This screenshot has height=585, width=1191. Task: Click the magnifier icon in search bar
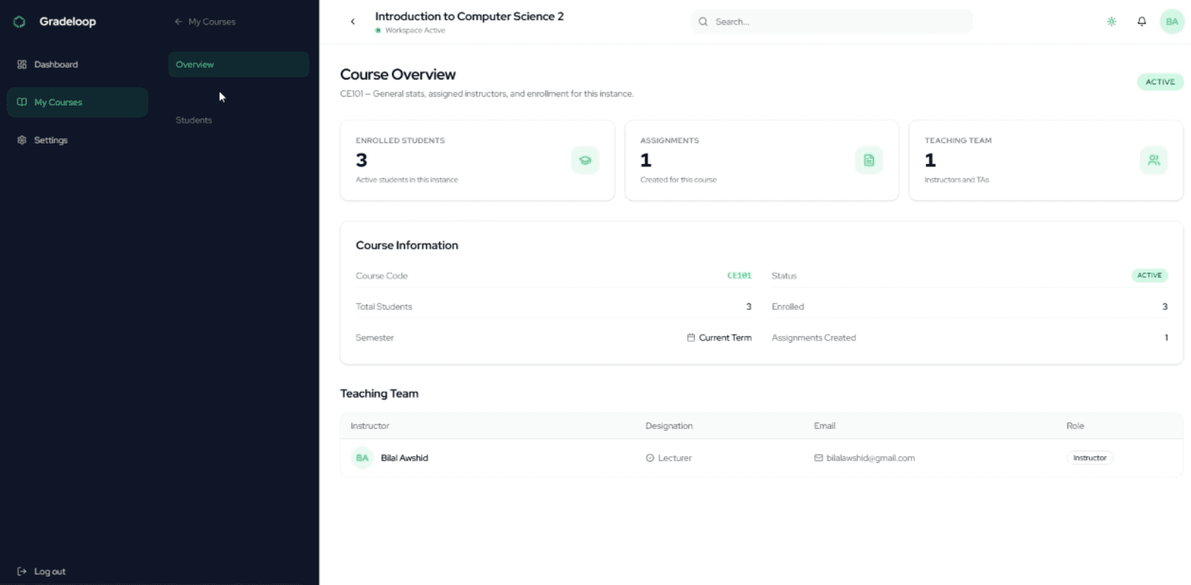tap(703, 22)
